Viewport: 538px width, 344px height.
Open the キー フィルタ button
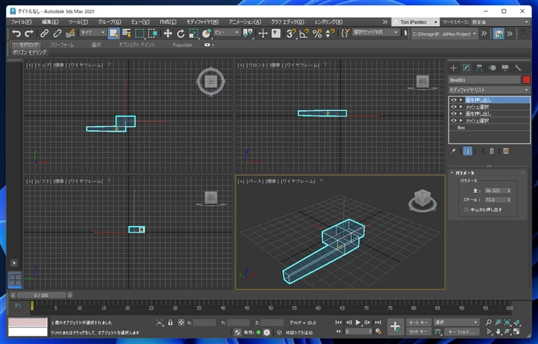pyautogui.click(x=462, y=331)
